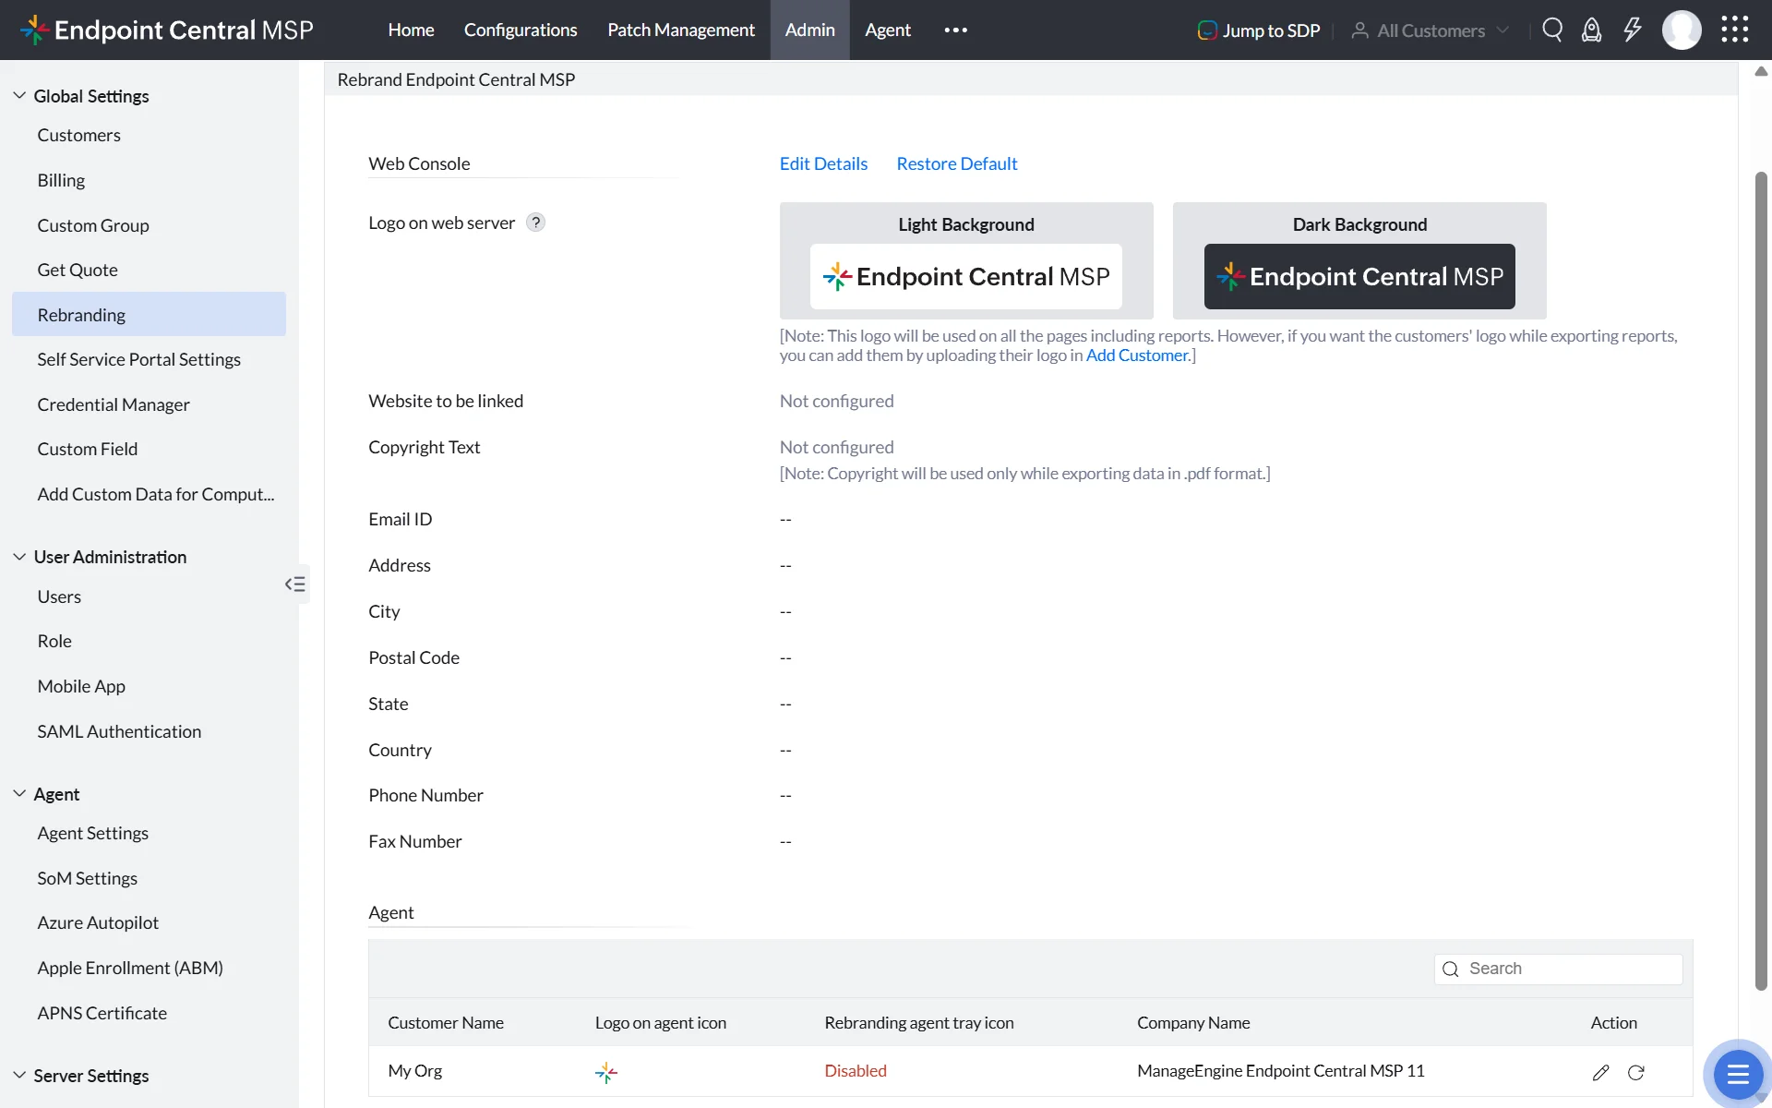Sort by the Customer Name column header
The width and height of the screenshot is (1772, 1108).
446,1022
